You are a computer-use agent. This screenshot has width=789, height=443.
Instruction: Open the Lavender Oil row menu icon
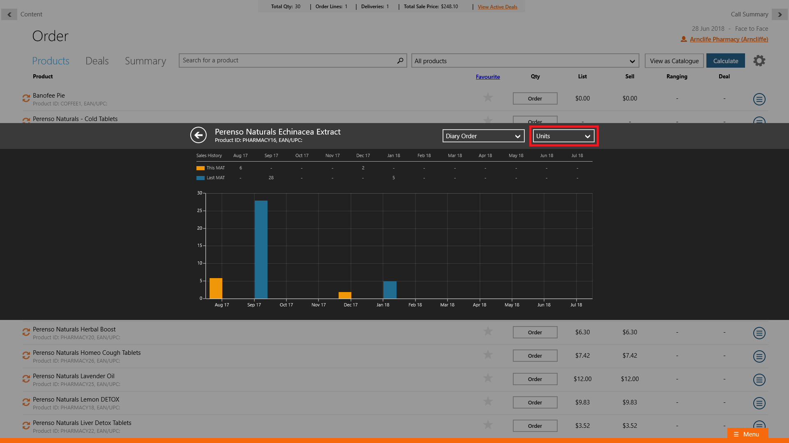(759, 380)
